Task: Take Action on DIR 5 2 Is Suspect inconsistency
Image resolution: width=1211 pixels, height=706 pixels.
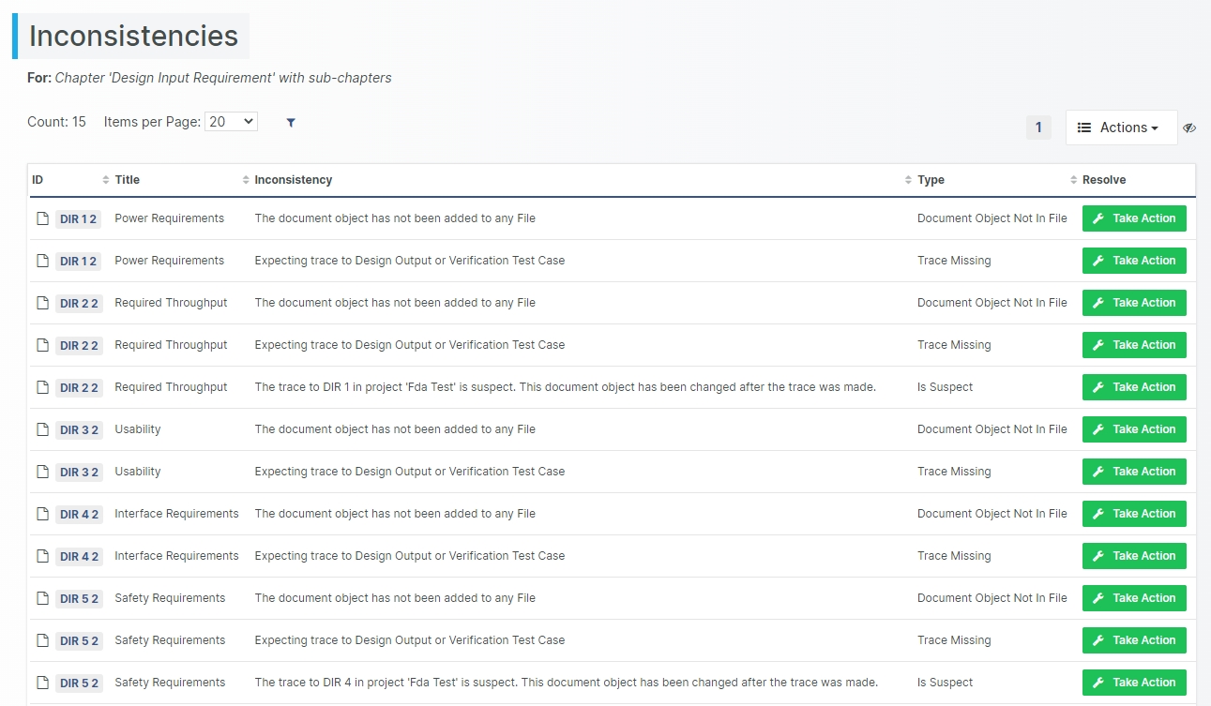Action: [1133, 683]
